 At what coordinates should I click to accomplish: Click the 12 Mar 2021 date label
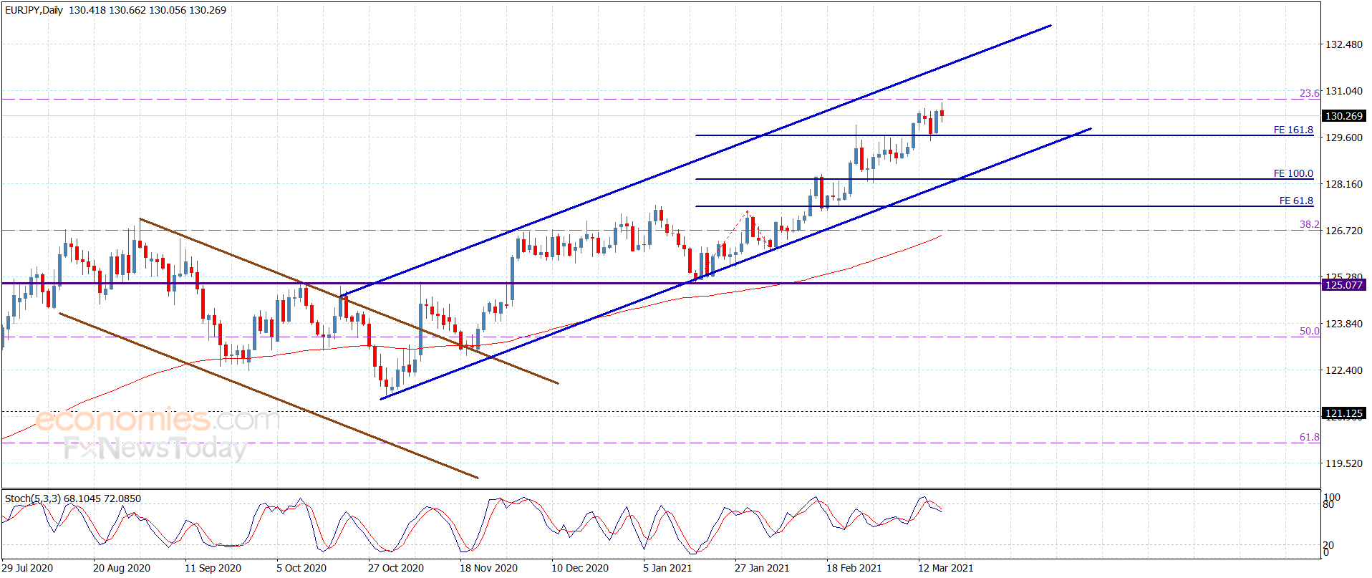(946, 568)
